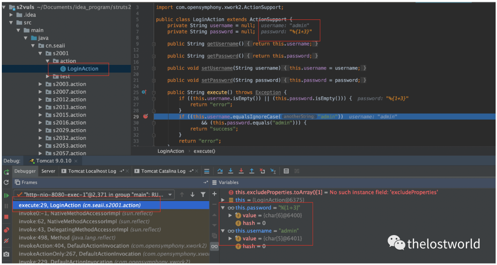Click the Step Into debugger icon

pyautogui.click(x=231, y=171)
